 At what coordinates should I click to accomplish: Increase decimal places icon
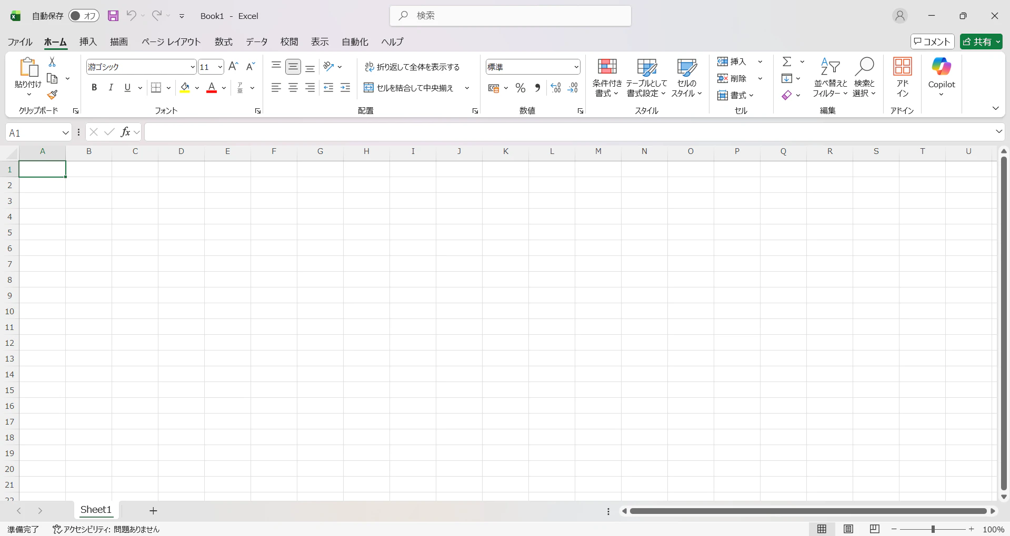point(556,88)
